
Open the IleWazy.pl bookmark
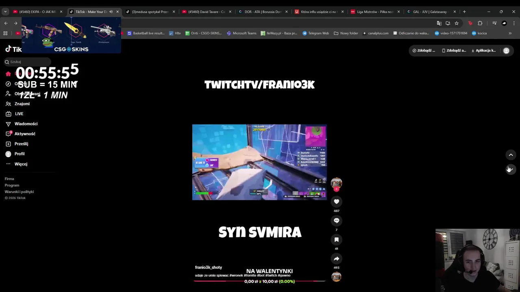click(x=279, y=33)
